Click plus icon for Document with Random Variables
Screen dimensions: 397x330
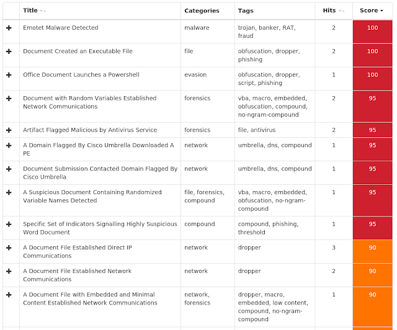click(9, 99)
